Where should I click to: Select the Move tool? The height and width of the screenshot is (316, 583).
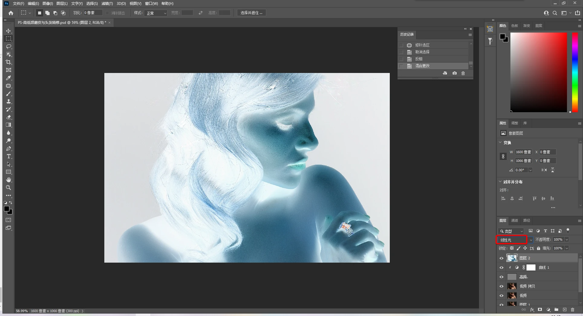[8, 31]
